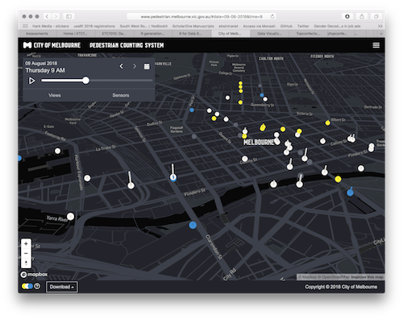Click the time slider handle
Viewport: 403px width, 319px height.
(x=85, y=81)
